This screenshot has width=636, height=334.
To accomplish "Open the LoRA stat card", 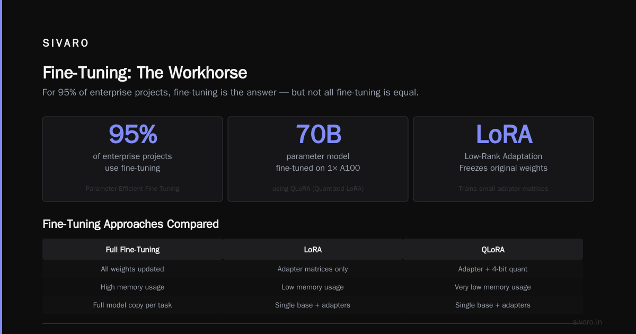I will [x=503, y=159].
